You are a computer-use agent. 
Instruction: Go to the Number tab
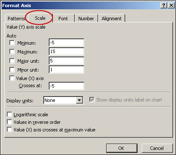[86, 19]
